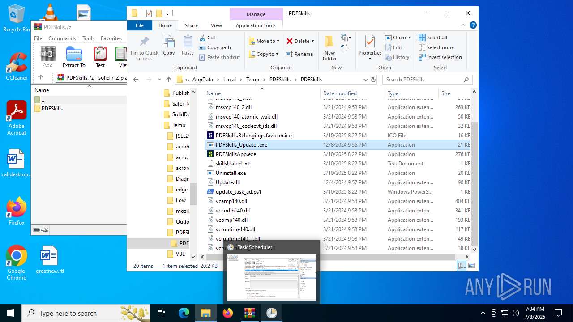
Task: Open the File tab in Explorer
Action: pyautogui.click(x=140, y=25)
